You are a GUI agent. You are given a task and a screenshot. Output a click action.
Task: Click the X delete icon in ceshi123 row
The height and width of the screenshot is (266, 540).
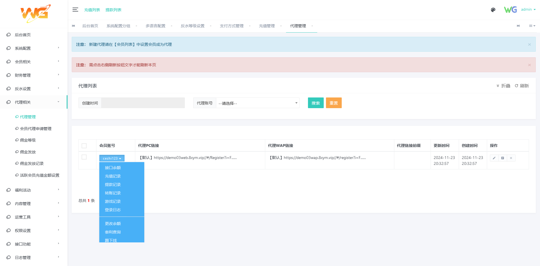point(511,158)
